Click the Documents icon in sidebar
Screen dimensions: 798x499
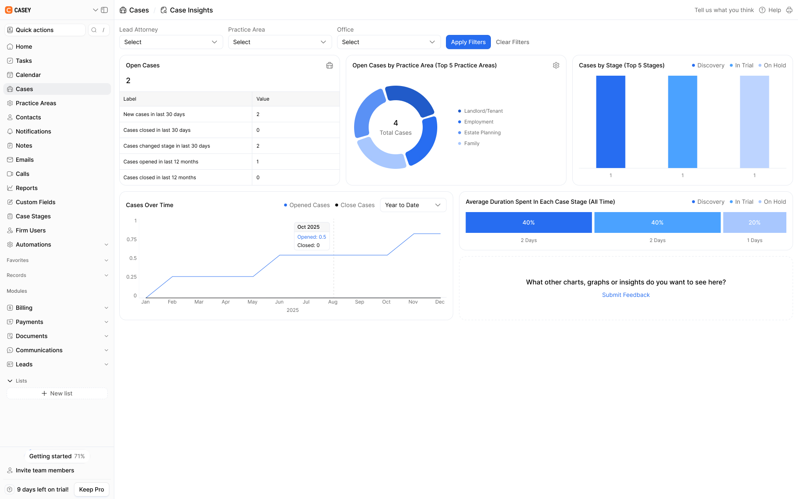(10, 336)
